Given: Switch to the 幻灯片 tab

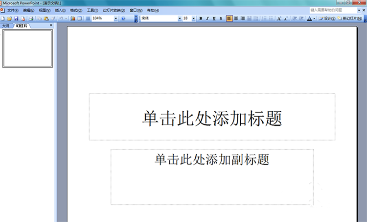Looking at the screenshot, I should tap(22, 26).
